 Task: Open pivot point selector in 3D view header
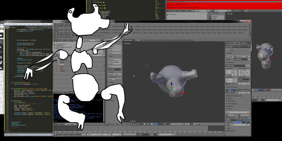point(149,124)
